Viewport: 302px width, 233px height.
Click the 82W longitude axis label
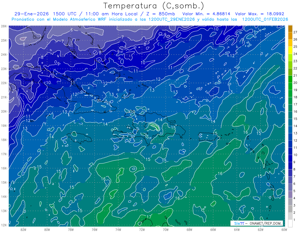click(x=23, y=230)
